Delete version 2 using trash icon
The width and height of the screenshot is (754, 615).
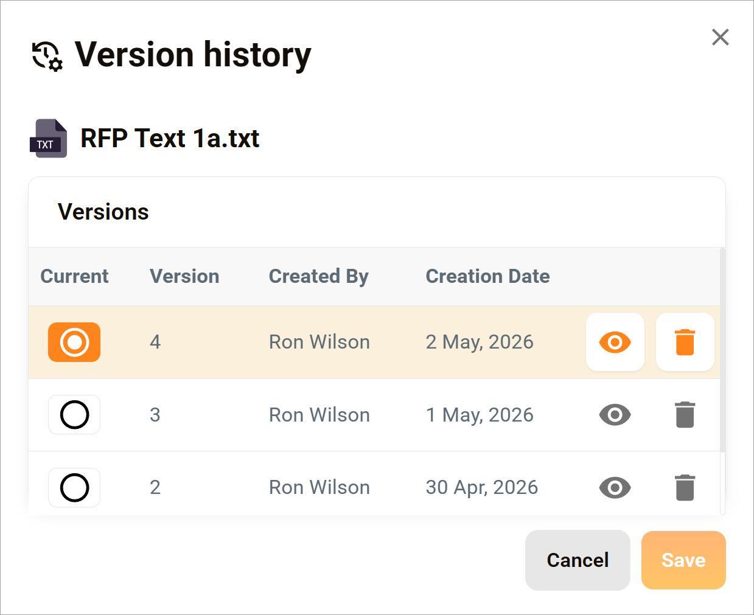685,487
